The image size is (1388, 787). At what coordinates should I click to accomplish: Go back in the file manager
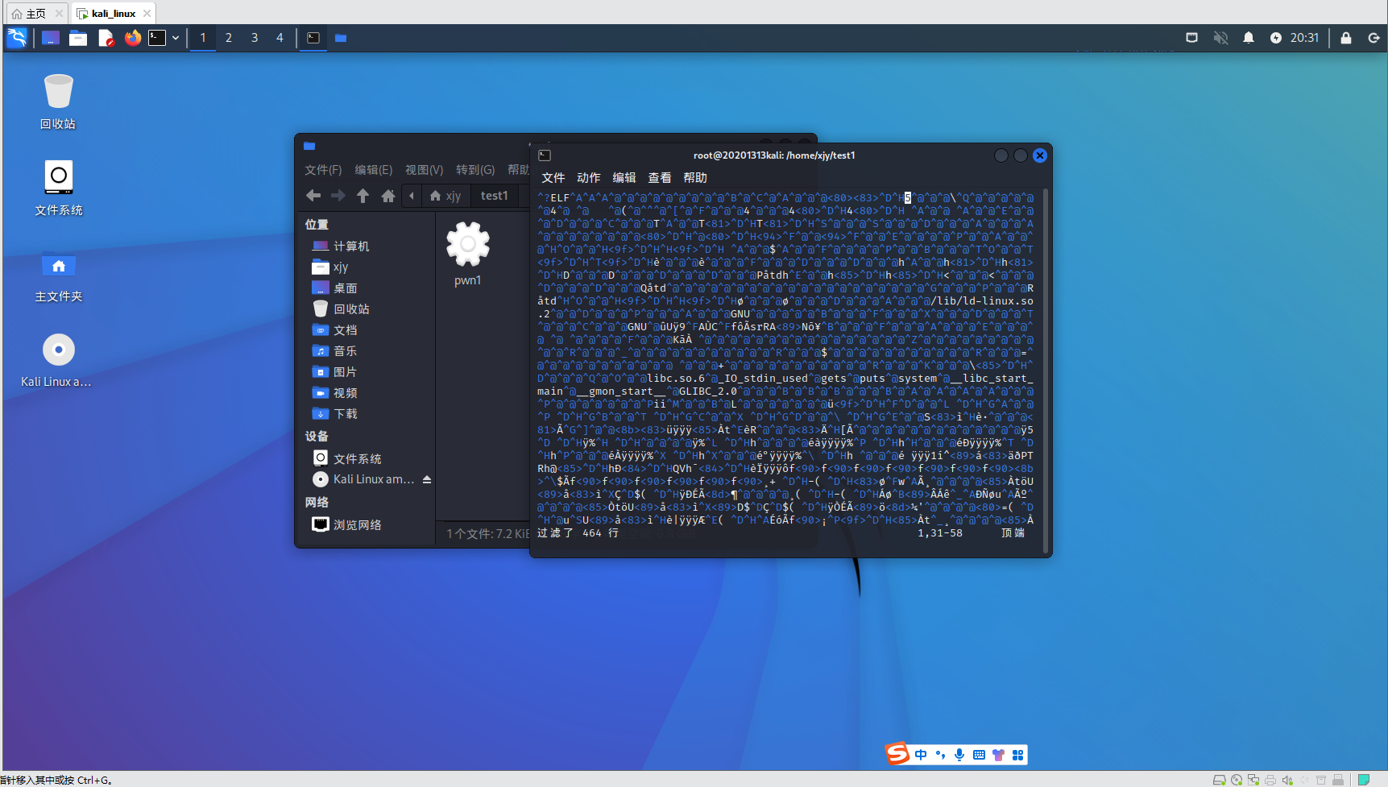(x=313, y=196)
